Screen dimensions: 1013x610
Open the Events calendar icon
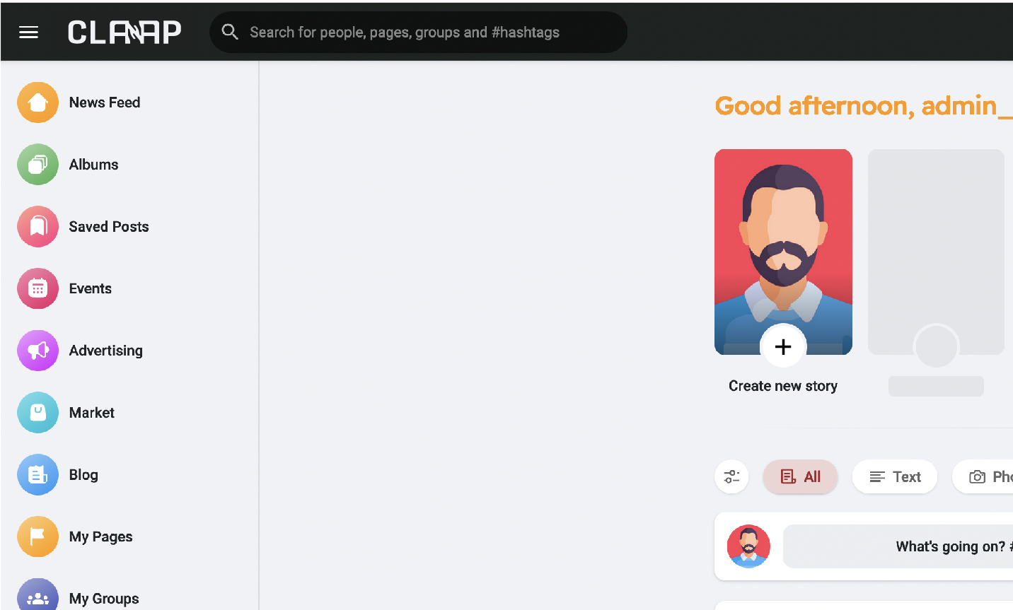[37, 288]
